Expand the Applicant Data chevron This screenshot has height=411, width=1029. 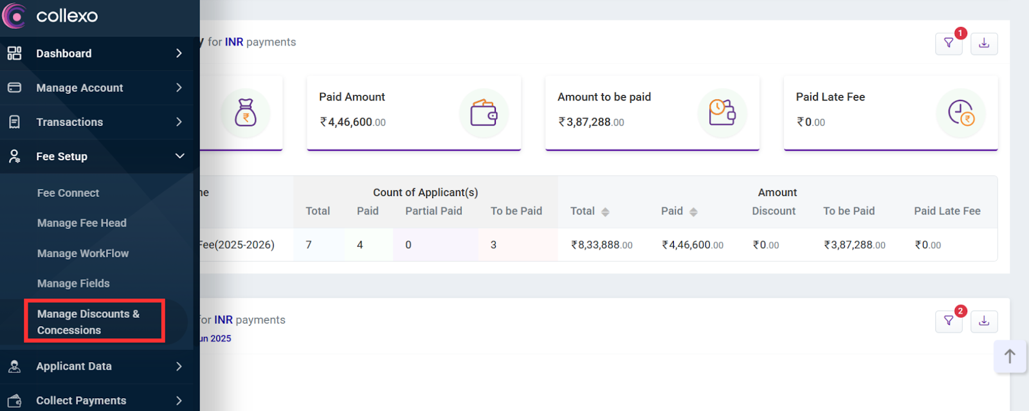[x=179, y=367]
